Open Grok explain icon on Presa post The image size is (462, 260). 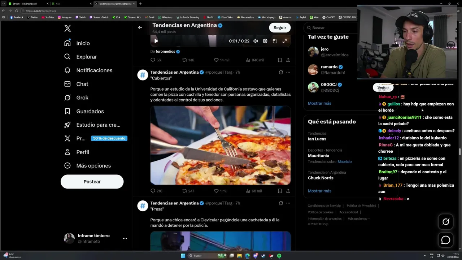(281, 203)
